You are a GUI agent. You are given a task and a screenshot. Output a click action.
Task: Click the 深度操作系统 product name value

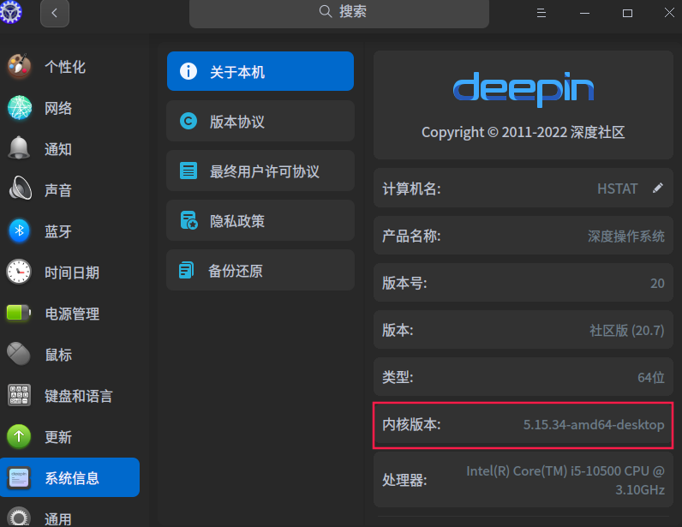coord(626,237)
